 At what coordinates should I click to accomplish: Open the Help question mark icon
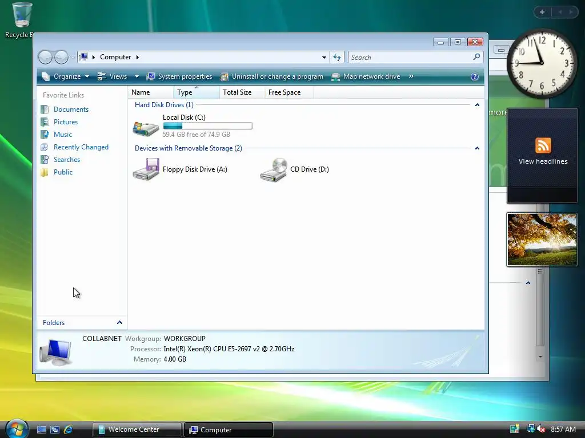[475, 76]
